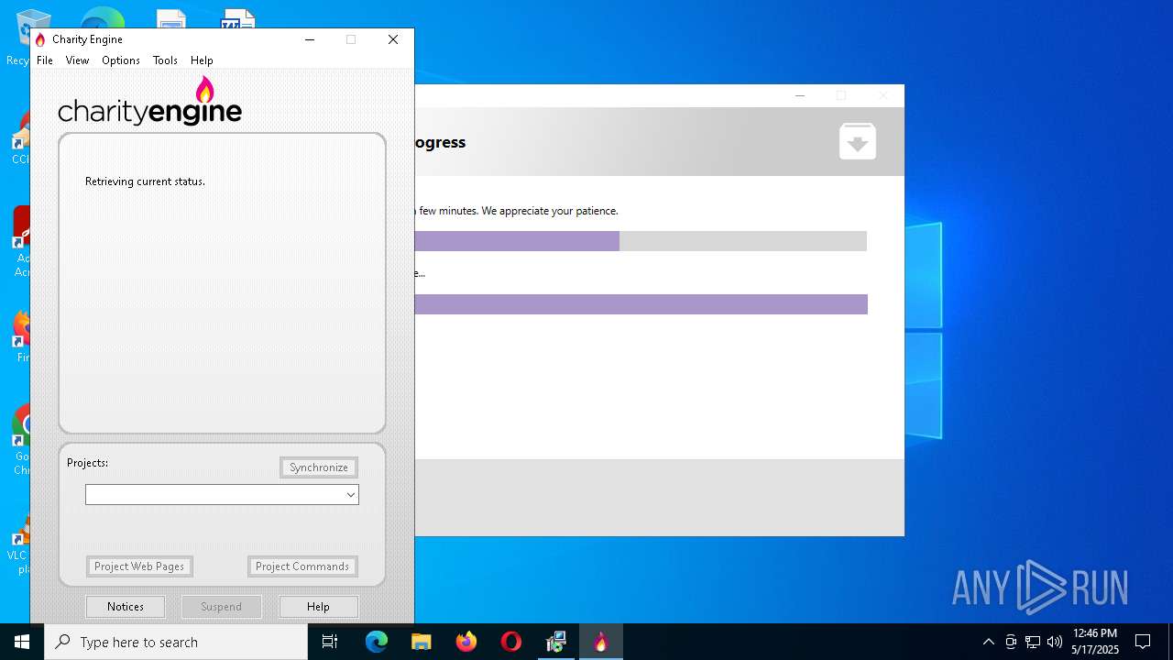The image size is (1173, 660).
Task: Open Task View on the taskbar
Action: (330, 642)
